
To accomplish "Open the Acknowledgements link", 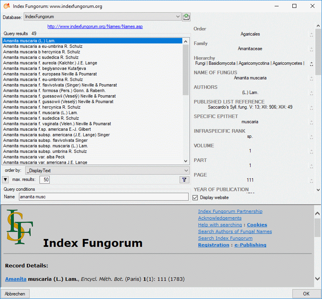I will tap(220, 218).
